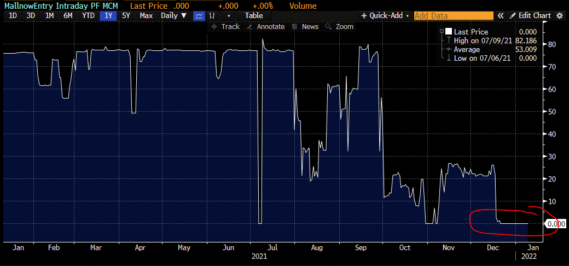This screenshot has height=266, width=569.
Task: Switch to 1M time range
Action: tap(50, 16)
